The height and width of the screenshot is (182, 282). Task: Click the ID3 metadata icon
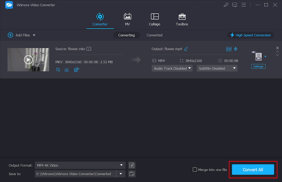[x=228, y=49]
